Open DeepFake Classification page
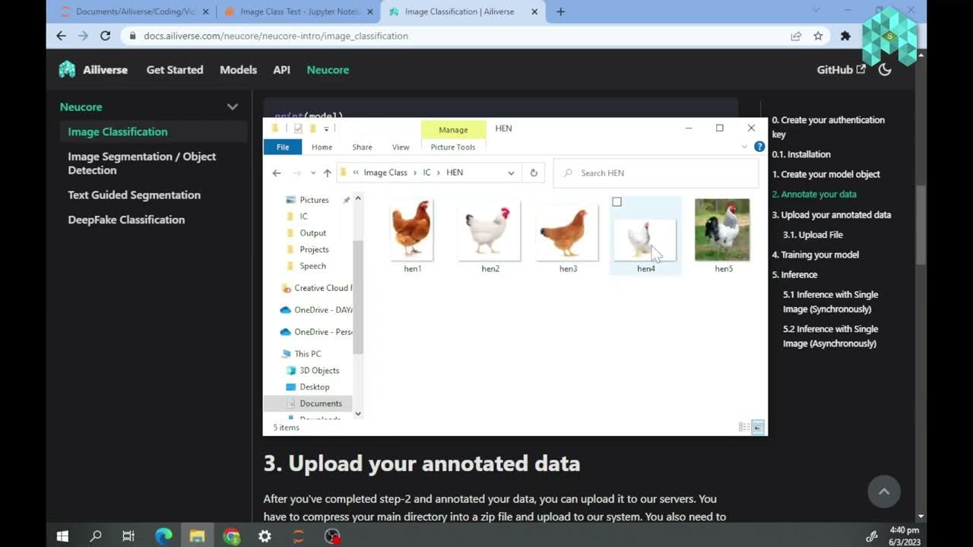Screen dimensions: 973x547 click(126, 220)
